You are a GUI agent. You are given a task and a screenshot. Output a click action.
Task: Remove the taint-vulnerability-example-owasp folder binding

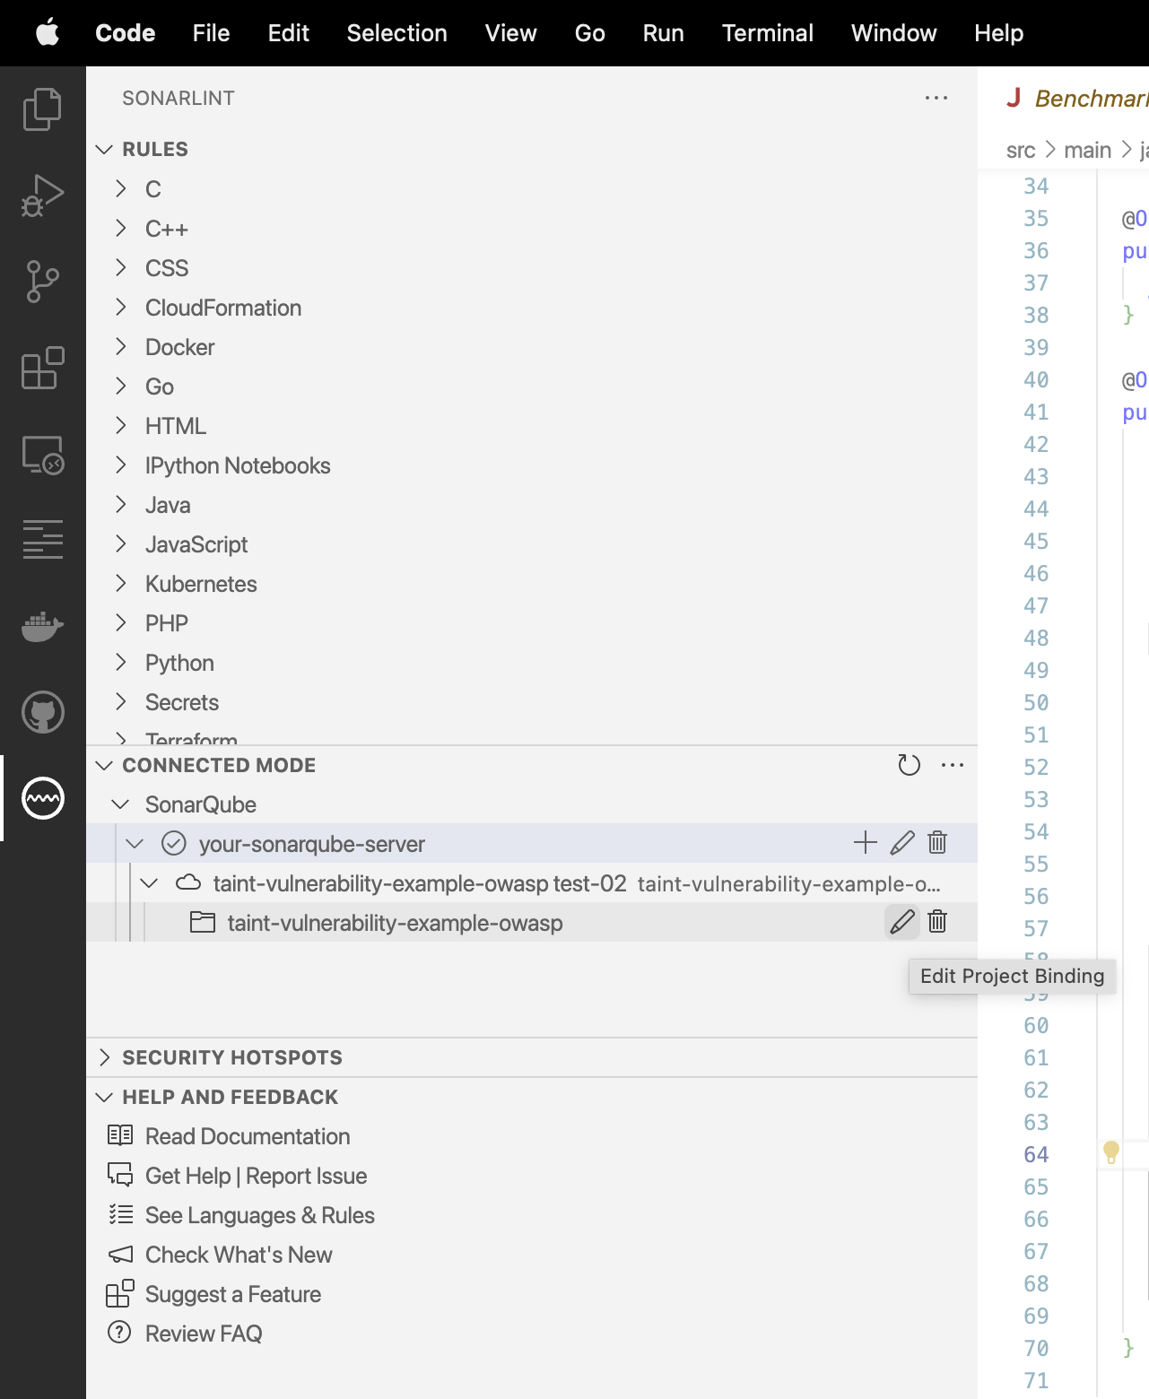pos(937,922)
